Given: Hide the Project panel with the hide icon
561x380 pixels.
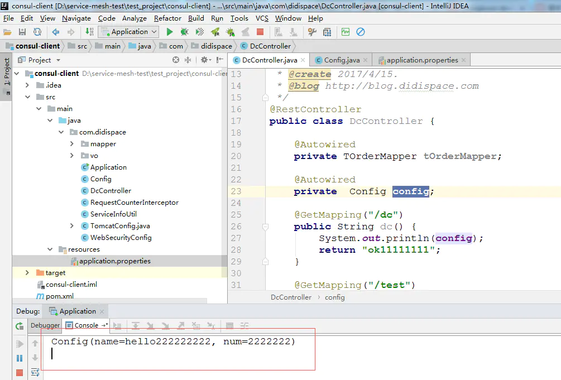Looking at the screenshot, I should pyautogui.click(x=220, y=60).
